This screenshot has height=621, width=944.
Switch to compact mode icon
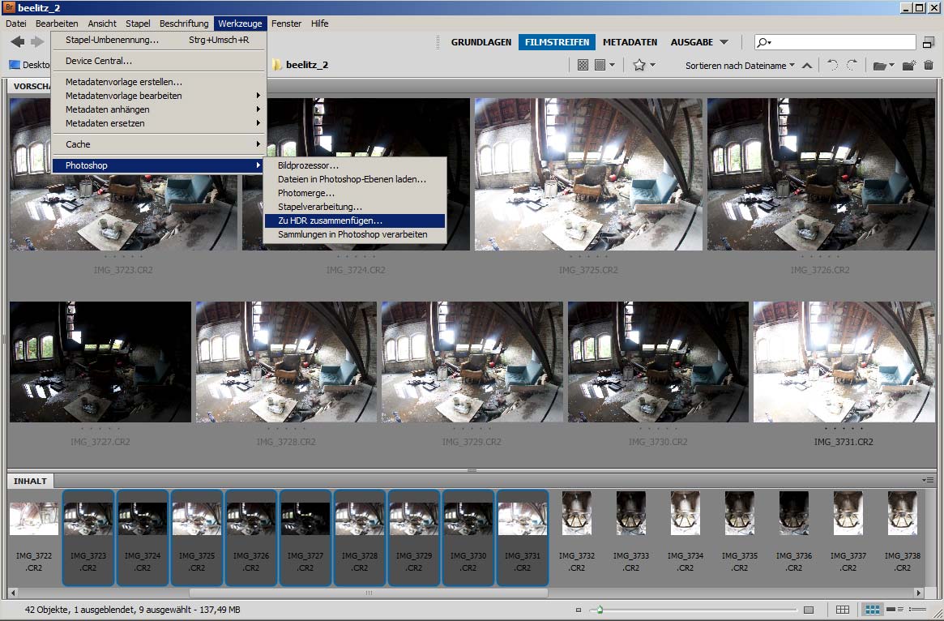(x=929, y=42)
